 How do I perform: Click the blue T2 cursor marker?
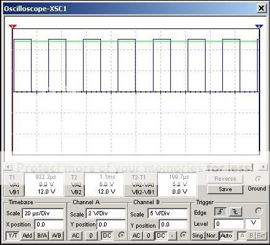tap(259, 27)
